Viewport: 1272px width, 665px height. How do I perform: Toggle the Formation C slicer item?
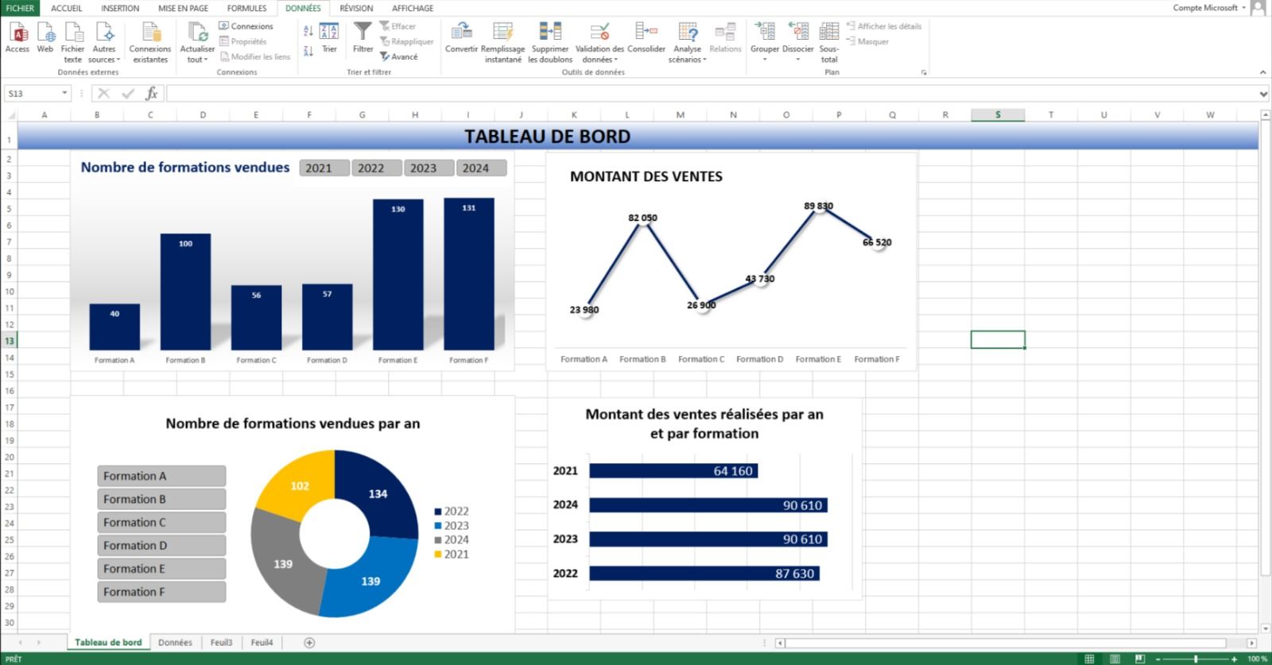click(x=161, y=522)
